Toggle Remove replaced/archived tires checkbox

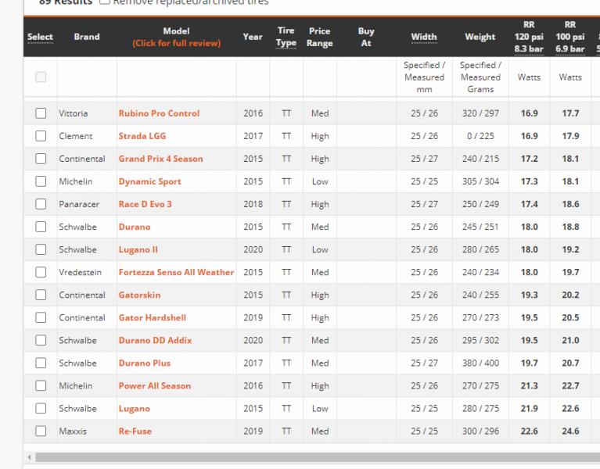click(x=105, y=2)
